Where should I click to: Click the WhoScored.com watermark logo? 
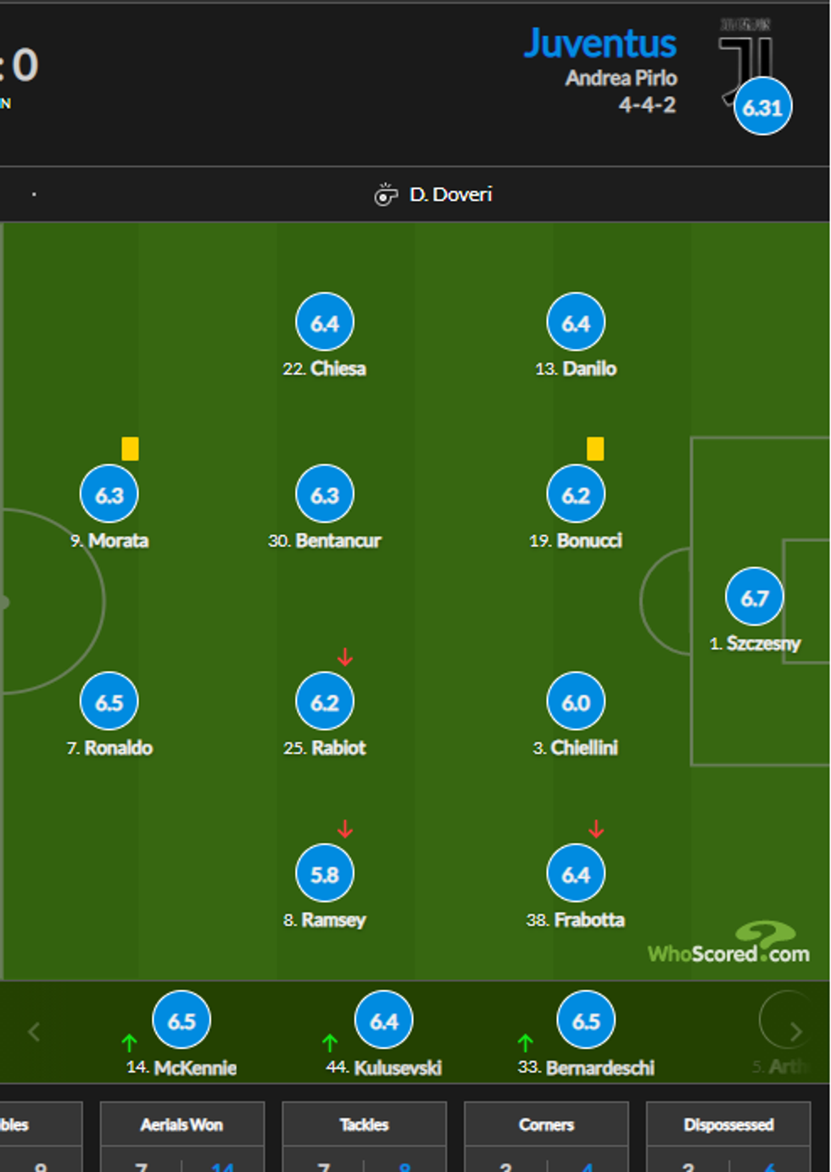tap(728, 946)
